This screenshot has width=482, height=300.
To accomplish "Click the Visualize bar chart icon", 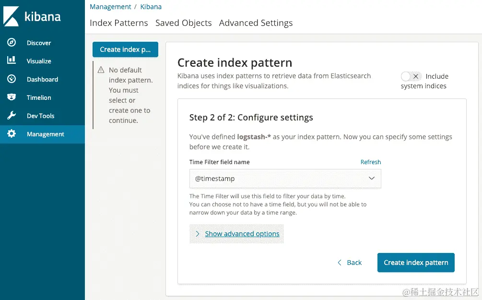I will tap(12, 61).
